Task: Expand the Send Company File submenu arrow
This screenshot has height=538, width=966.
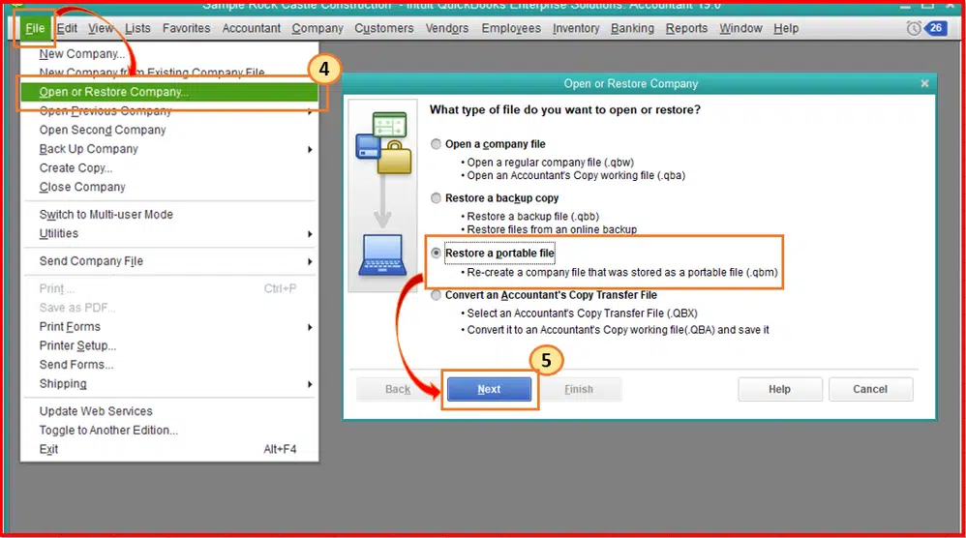Action: 310,261
